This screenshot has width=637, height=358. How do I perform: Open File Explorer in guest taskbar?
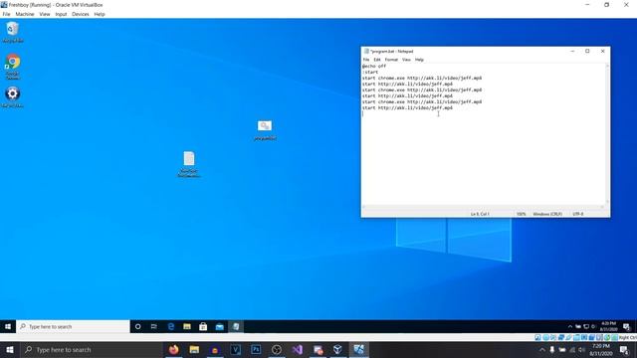(x=187, y=326)
